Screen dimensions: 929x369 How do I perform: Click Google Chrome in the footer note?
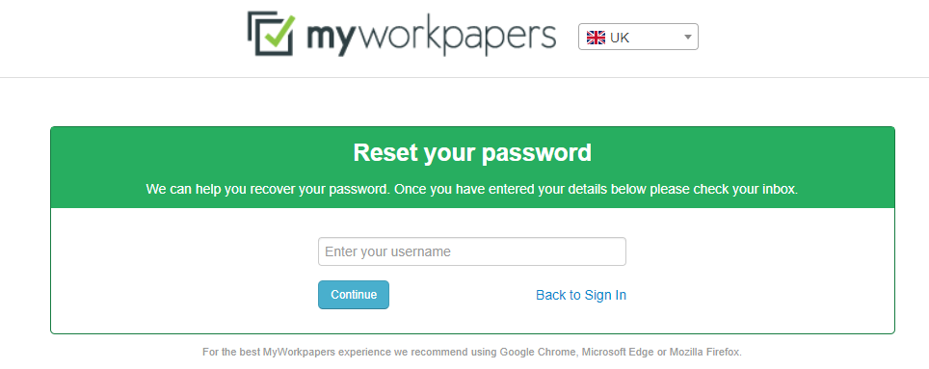coord(538,352)
